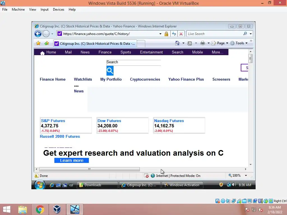
Task: Open the Tools menu dropdown
Action: 239,43
